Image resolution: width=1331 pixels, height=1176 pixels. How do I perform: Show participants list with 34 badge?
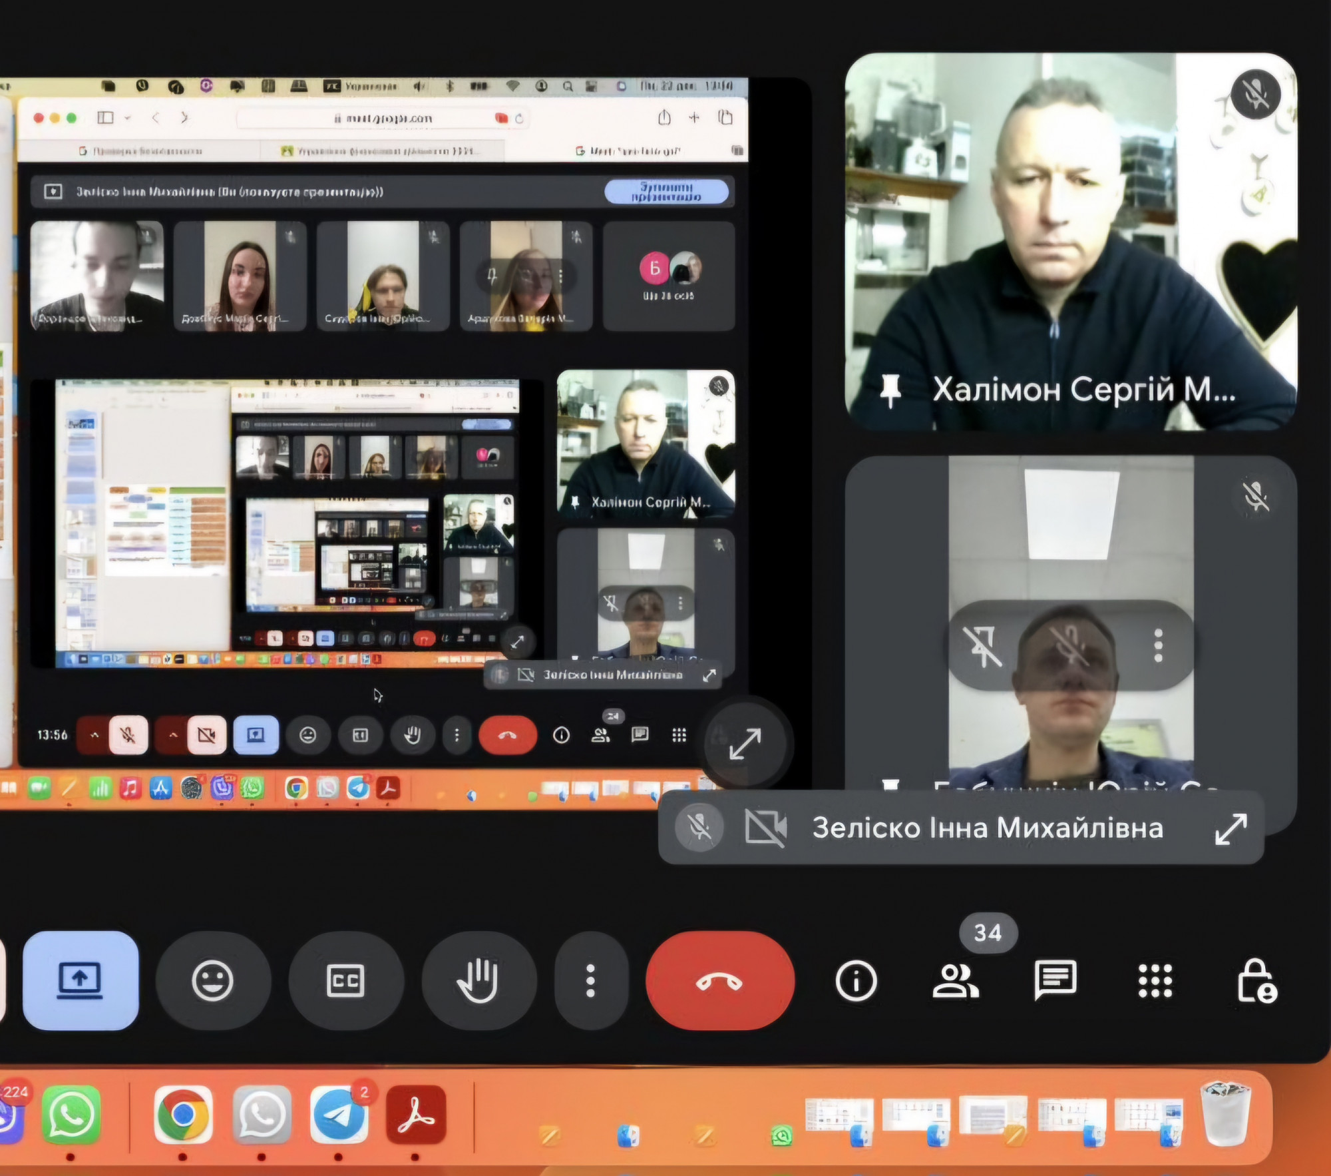(956, 980)
